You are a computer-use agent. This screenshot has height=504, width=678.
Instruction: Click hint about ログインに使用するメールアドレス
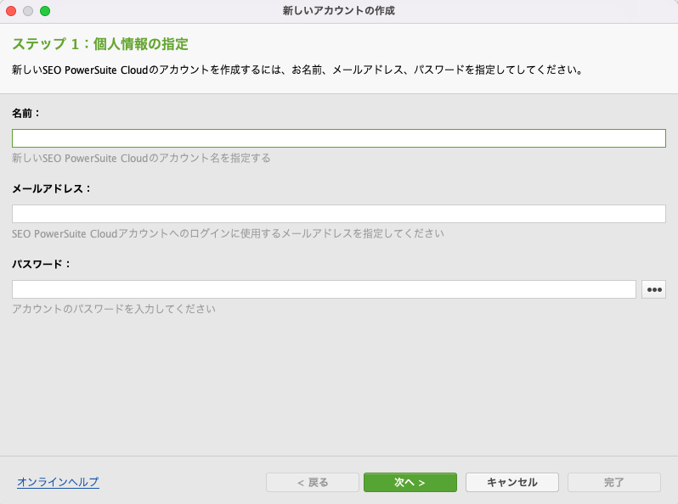pos(228,233)
